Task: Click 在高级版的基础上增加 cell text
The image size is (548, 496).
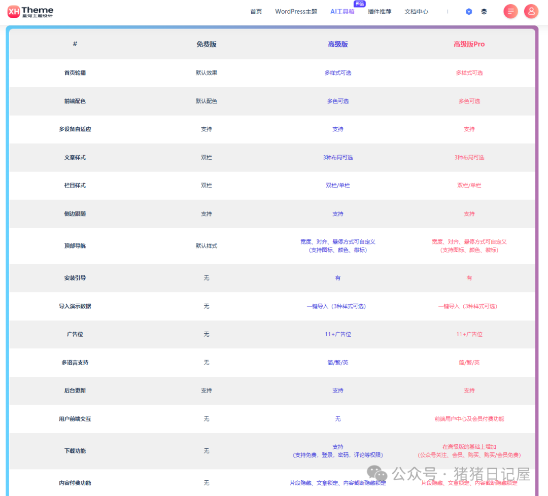Action: click(x=469, y=447)
